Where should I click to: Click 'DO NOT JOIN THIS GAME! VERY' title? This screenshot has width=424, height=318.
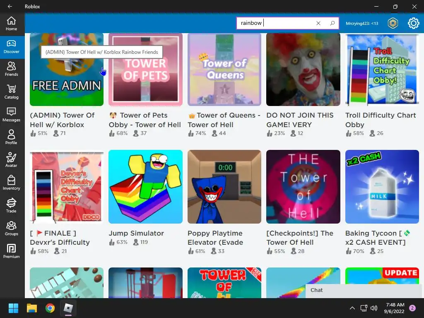300,120
